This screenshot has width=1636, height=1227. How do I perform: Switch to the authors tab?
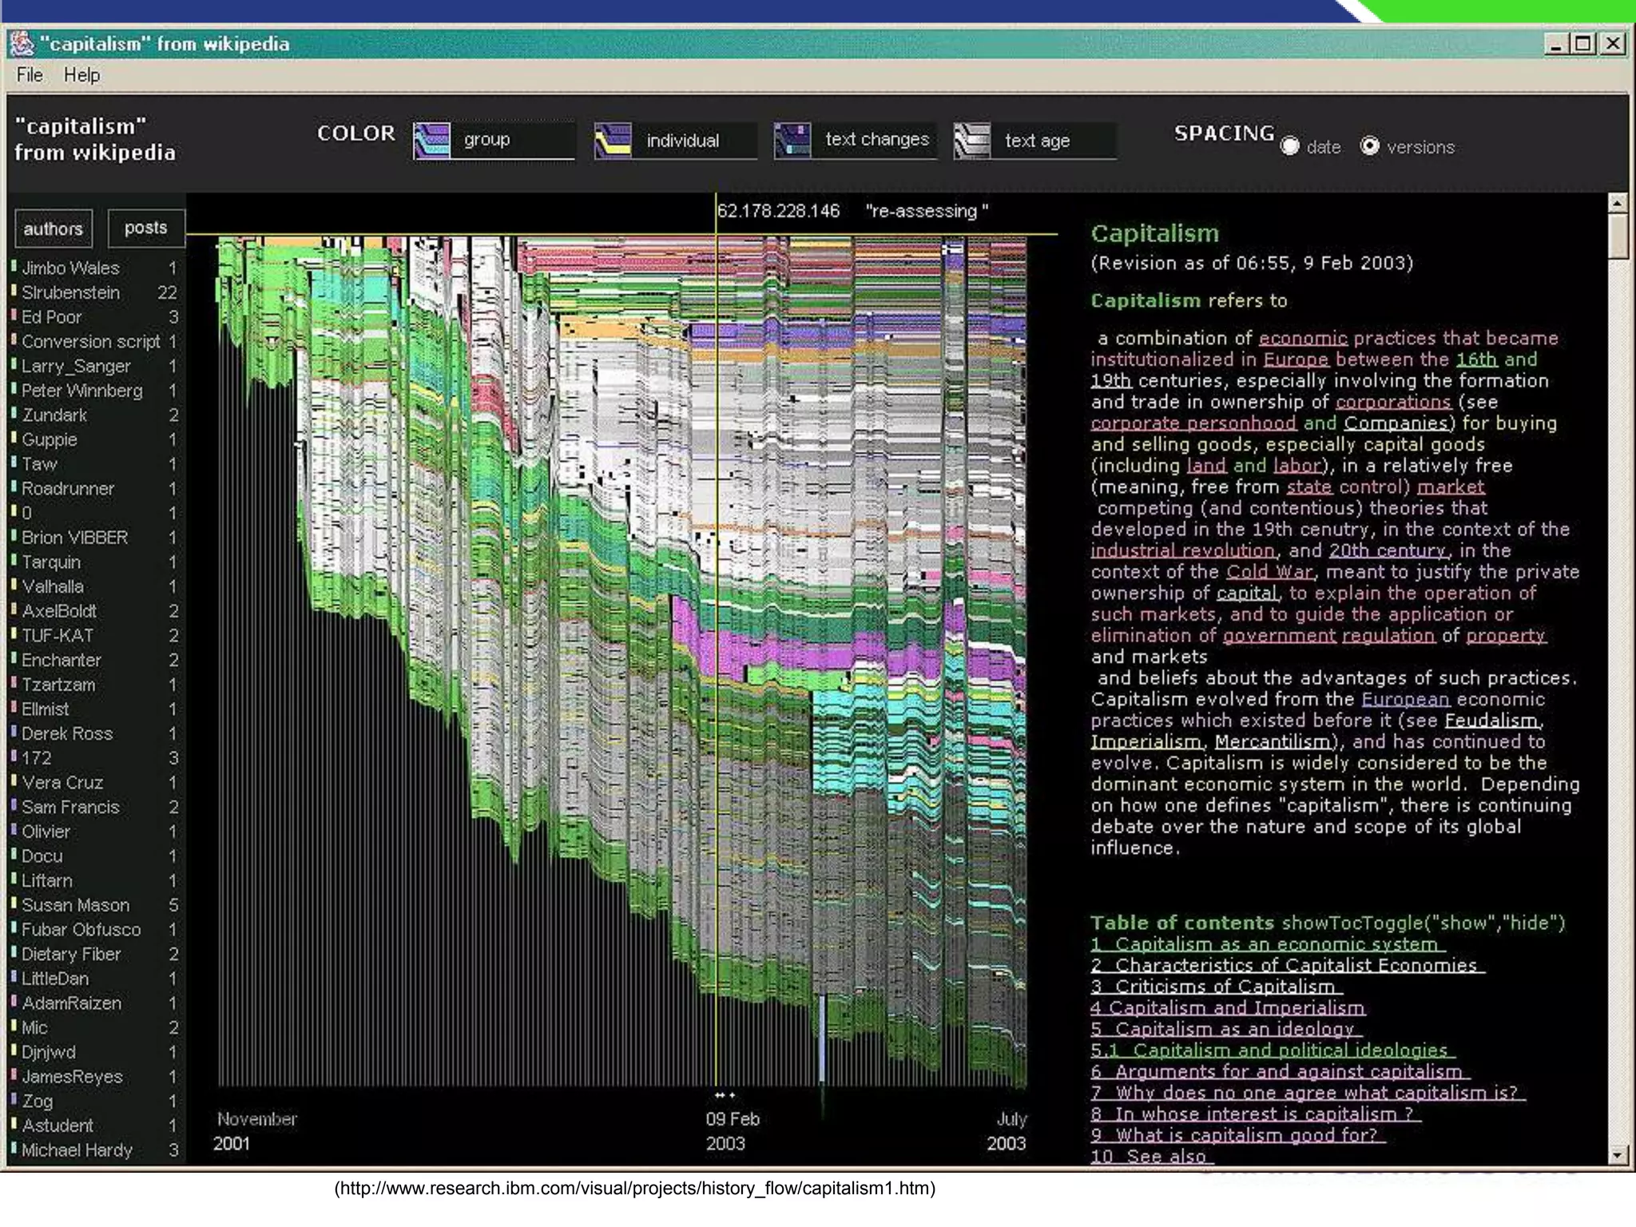[54, 229]
